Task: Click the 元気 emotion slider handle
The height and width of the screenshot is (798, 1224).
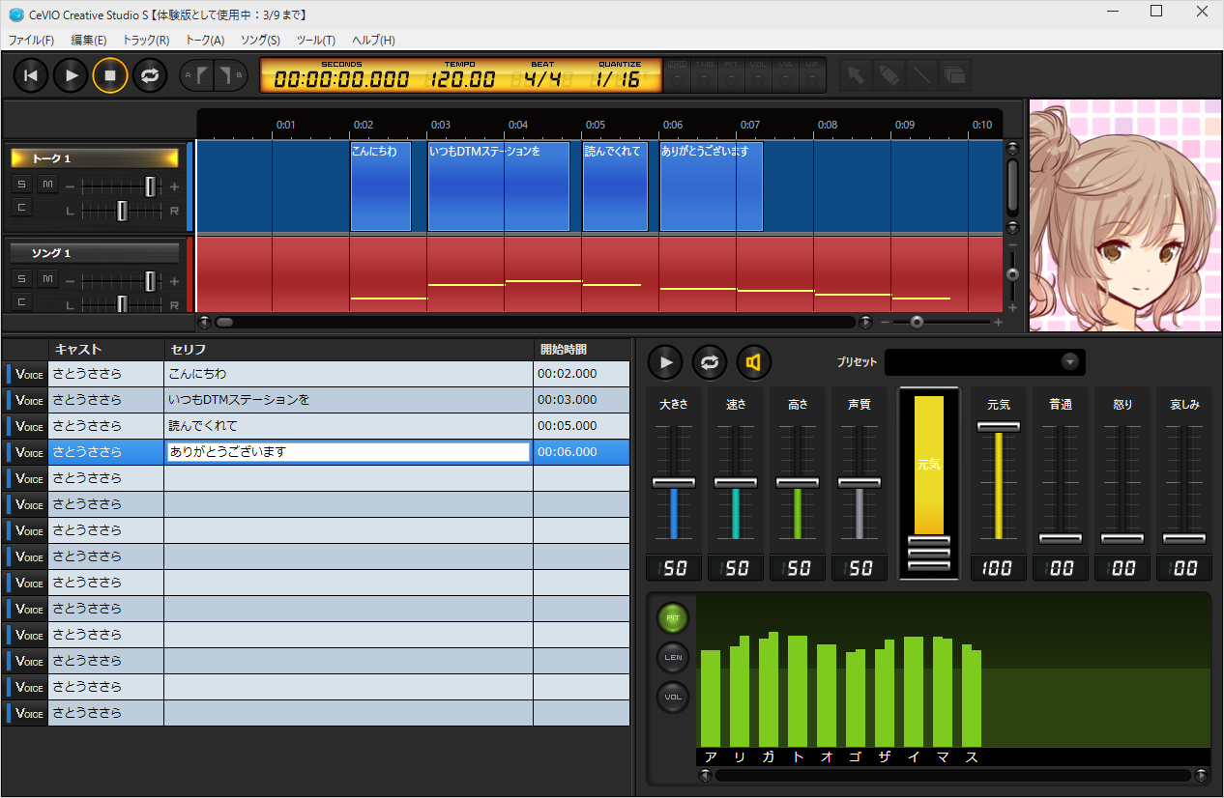Action: [998, 426]
